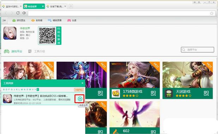Filter tool list by letter F
This screenshot has width=218, height=134.
[x=9, y=90]
